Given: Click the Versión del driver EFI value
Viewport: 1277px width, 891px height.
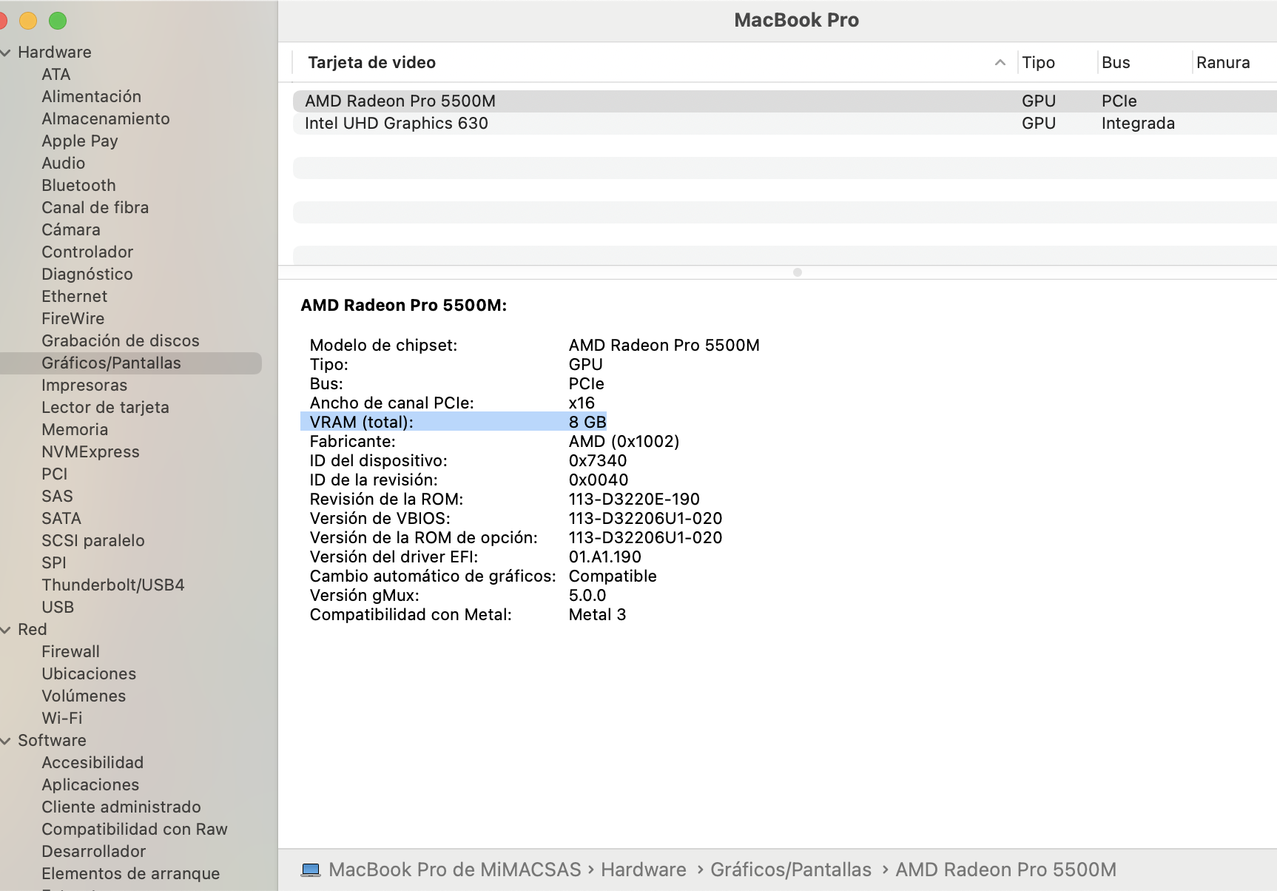Looking at the screenshot, I should point(605,557).
